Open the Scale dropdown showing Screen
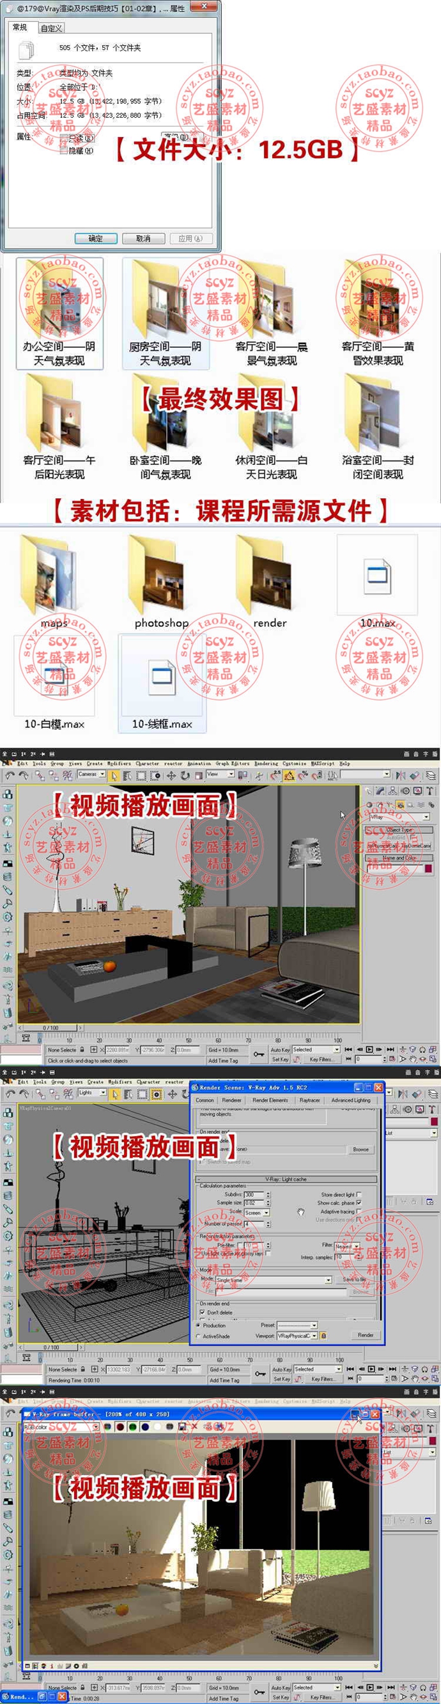This screenshot has width=441, height=1704. [x=256, y=1213]
